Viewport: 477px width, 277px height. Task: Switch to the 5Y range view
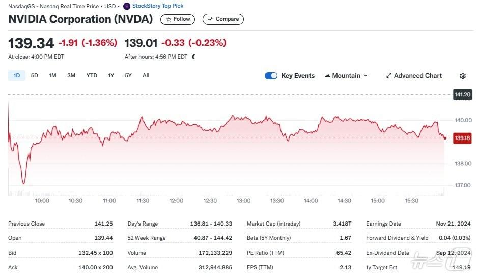(x=128, y=75)
